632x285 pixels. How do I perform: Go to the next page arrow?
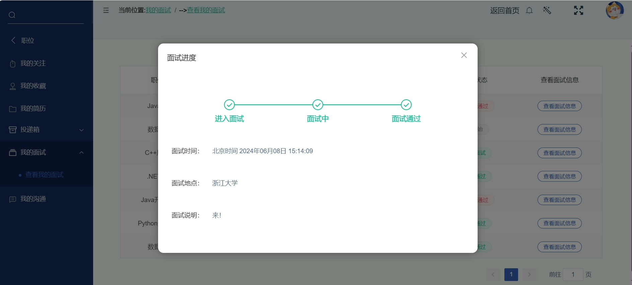[529, 275]
